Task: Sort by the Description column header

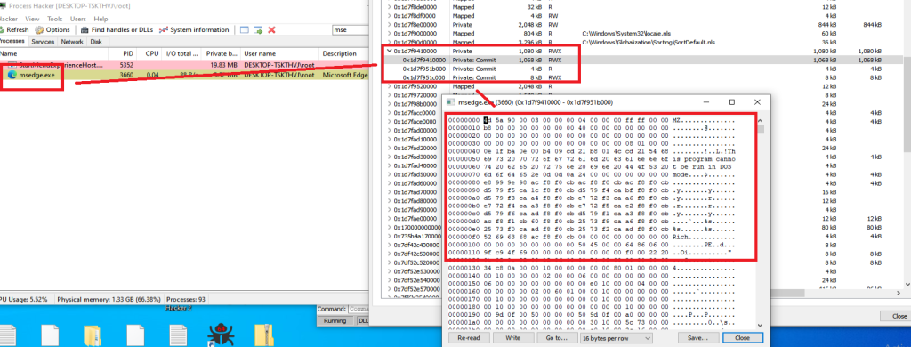Action: pyautogui.click(x=344, y=53)
